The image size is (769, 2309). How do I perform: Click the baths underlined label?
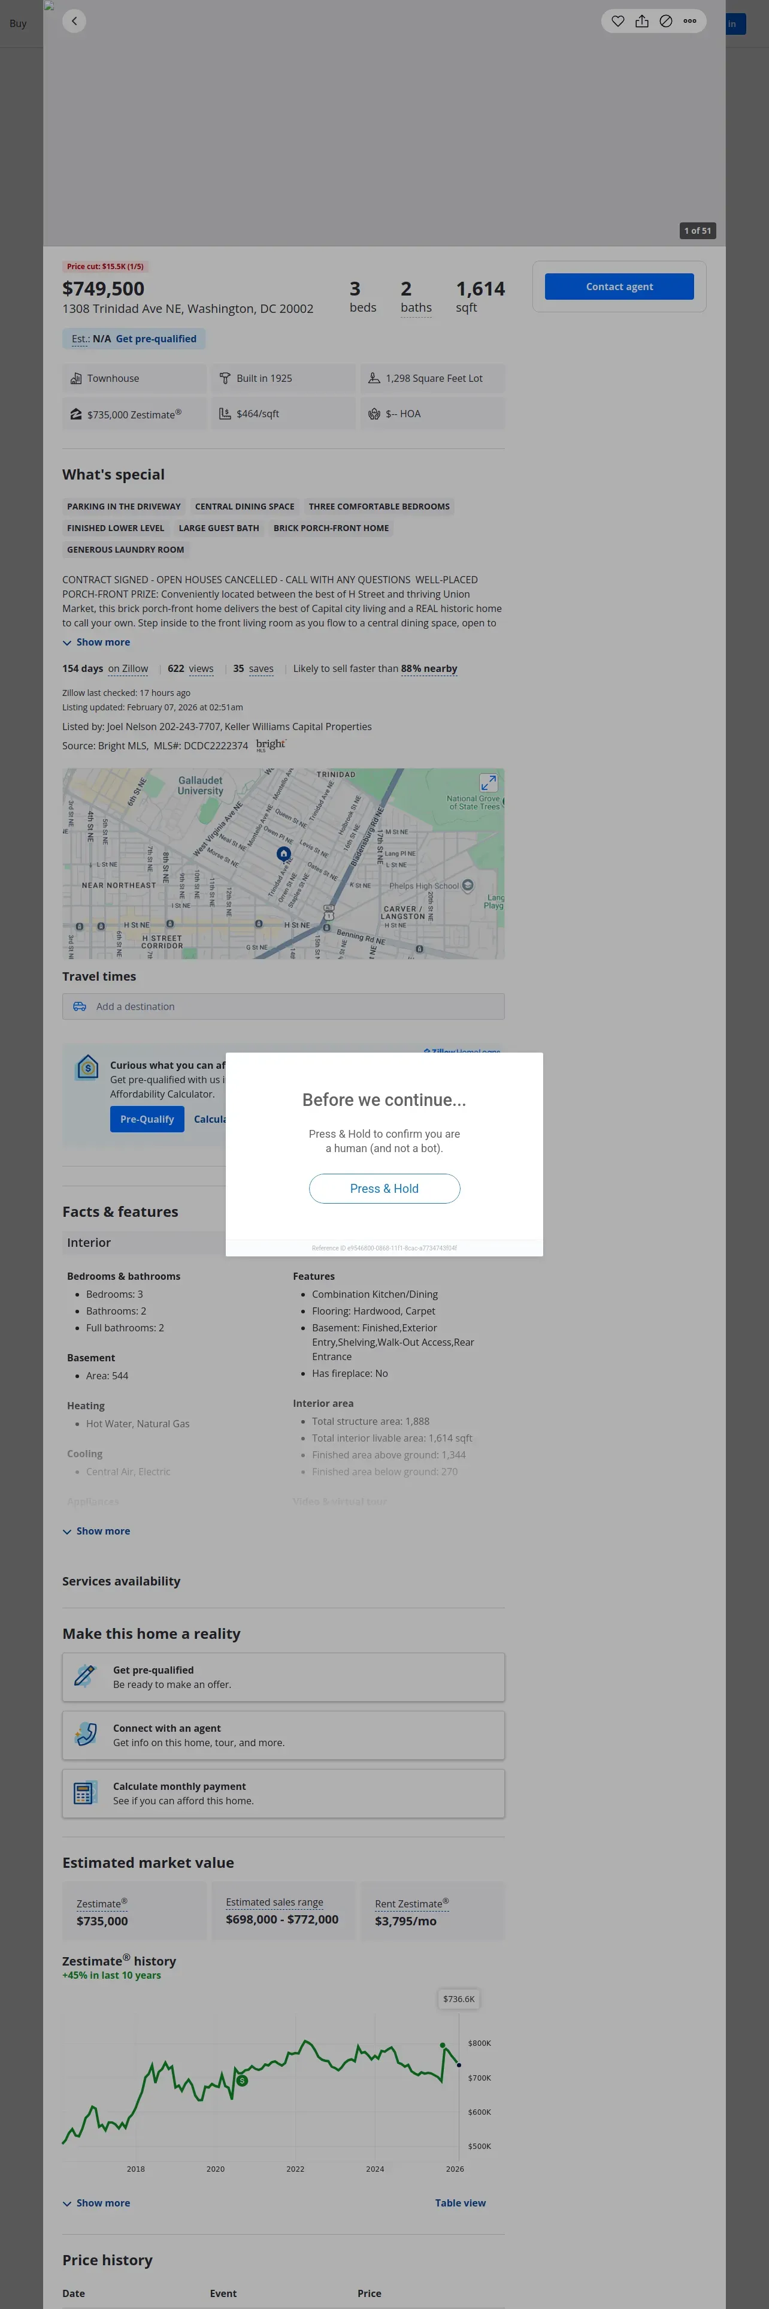pyautogui.click(x=416, y=308)
